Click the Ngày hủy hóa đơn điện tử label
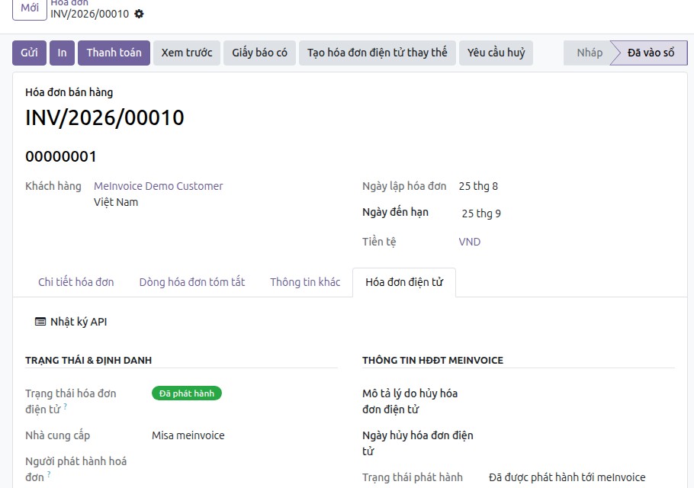694x488 pixels. pos(418,443)
